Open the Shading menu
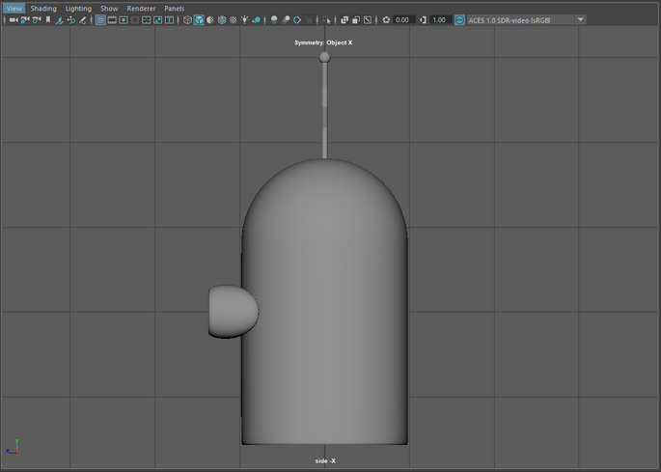 [x=43, y=9]
